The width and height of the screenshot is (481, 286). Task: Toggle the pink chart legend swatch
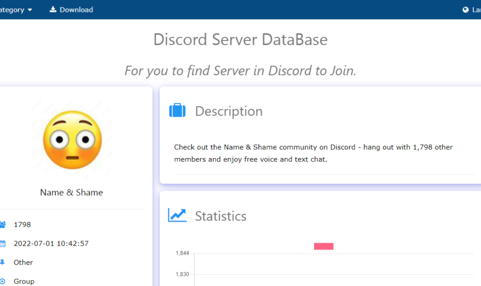[x=324, y=246]
